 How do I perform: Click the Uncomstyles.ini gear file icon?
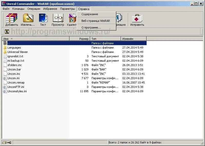pyautogui.click(x=5, y=91)
